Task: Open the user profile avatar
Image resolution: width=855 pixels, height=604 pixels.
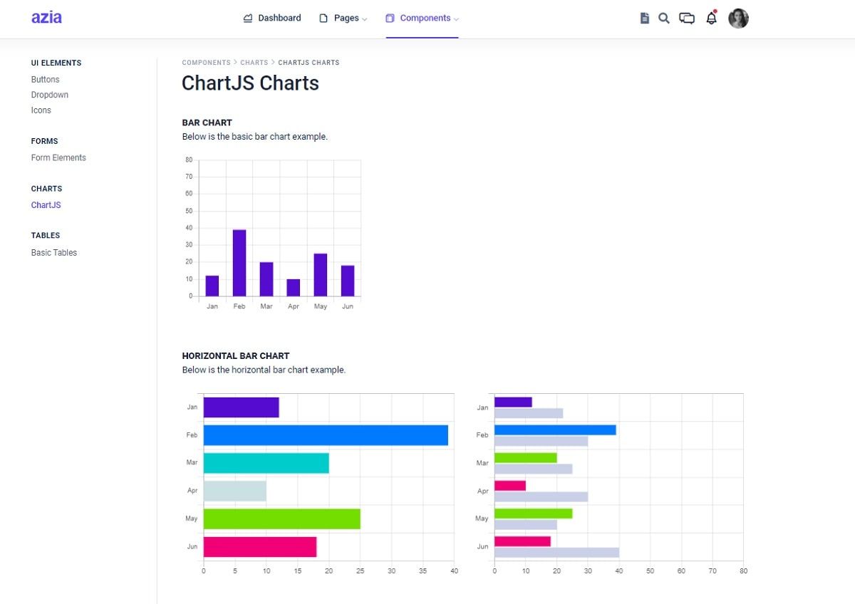Action: click(738, 19)
